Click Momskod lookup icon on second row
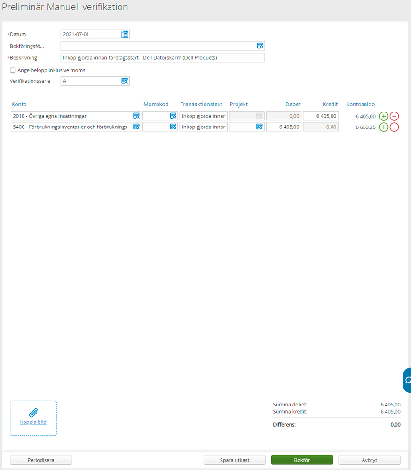 click(173, 127)
